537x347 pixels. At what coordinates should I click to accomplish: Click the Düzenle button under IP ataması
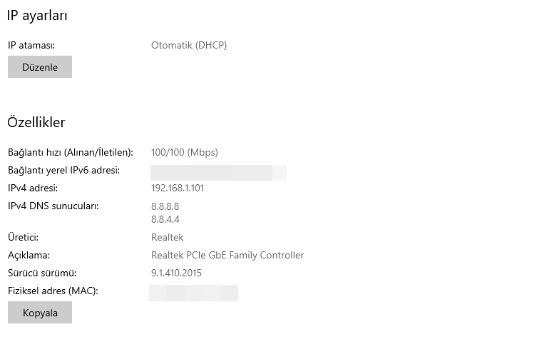pyautogui.click(x=39, y=67)
